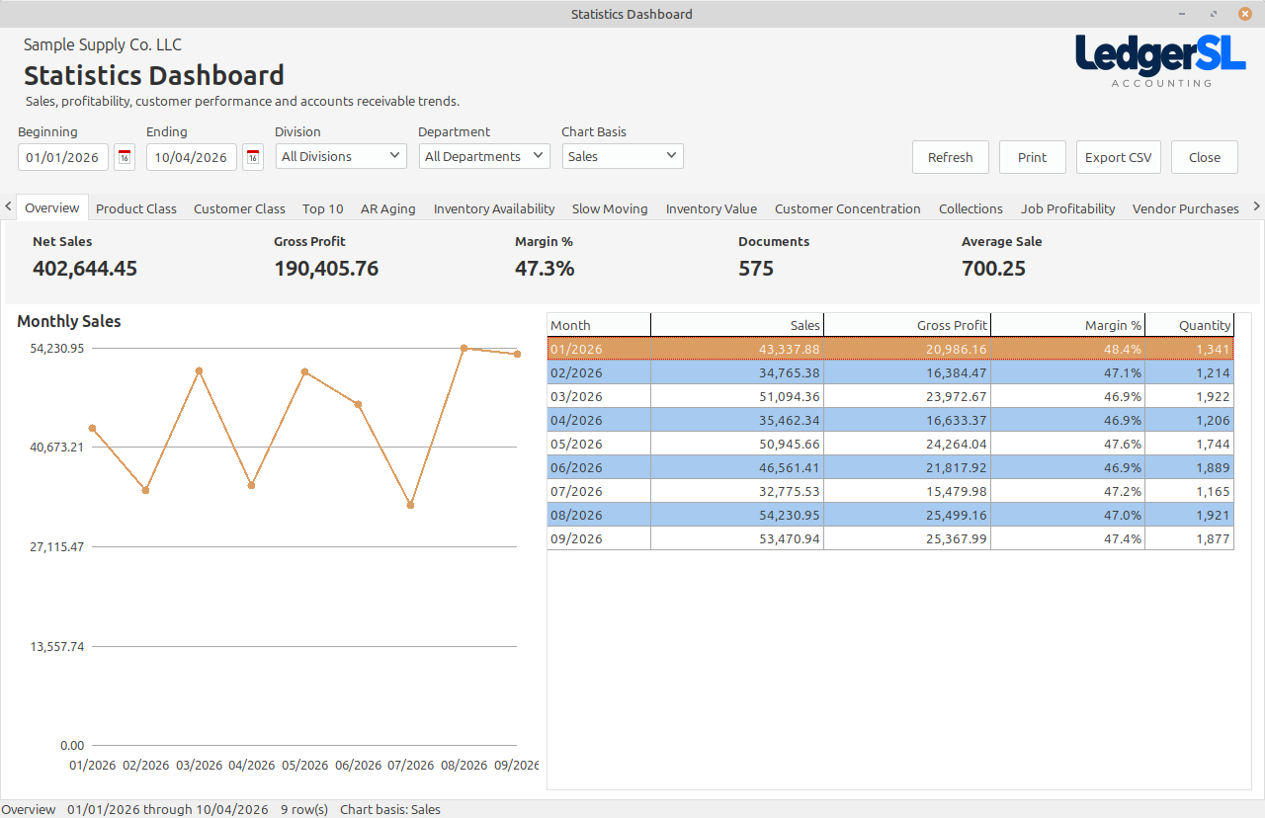Viewport: 1265px width, 818px height.
Task: Click sales cell 46,561.41
Action: (737, 467)
